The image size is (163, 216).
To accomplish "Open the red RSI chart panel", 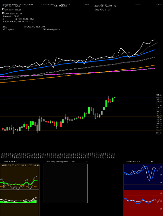I will pos(143,203).
